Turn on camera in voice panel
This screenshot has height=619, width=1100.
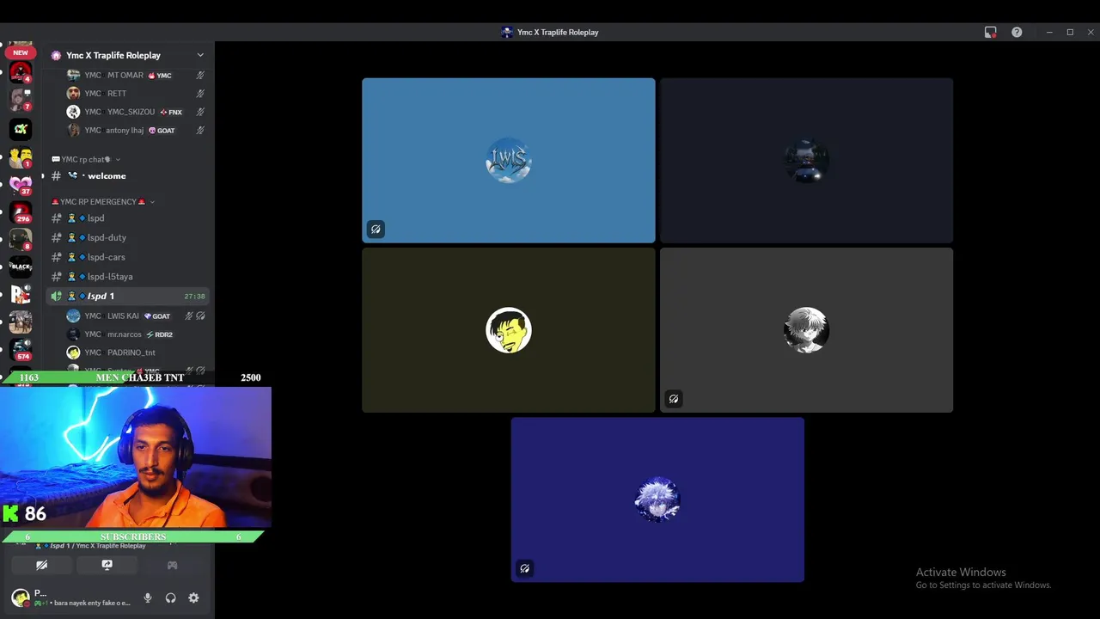pyautogui.click(x=41, y=565)
